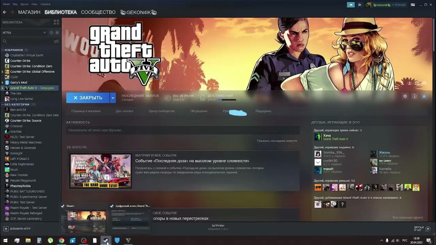This screenshot has height=245, width=436.
Task: Open advanced filter sliders icon
Action: pyautogui.click(x=56, y=41)
